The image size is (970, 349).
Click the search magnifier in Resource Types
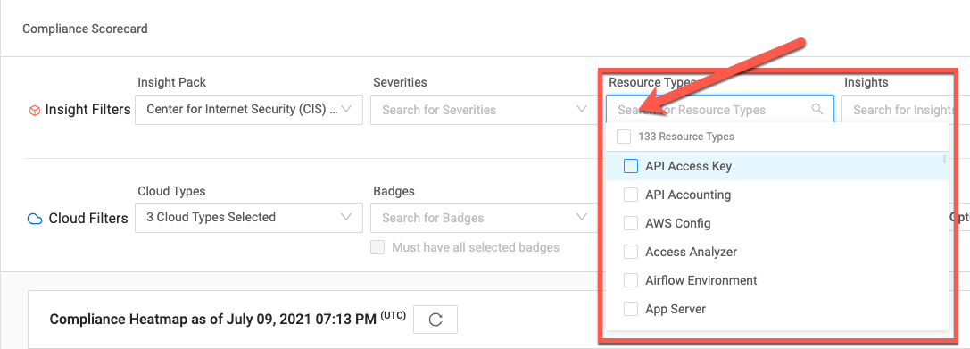click(817, 110)
